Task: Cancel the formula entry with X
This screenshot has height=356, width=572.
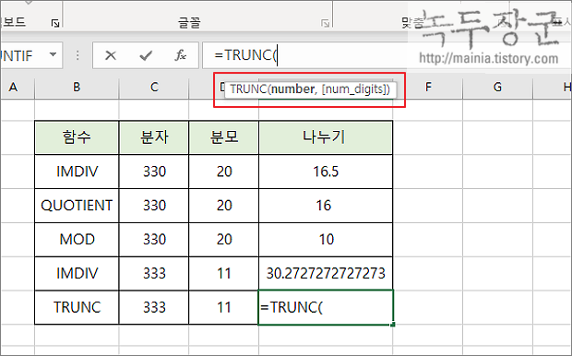Action: click(x=110, y=55)
